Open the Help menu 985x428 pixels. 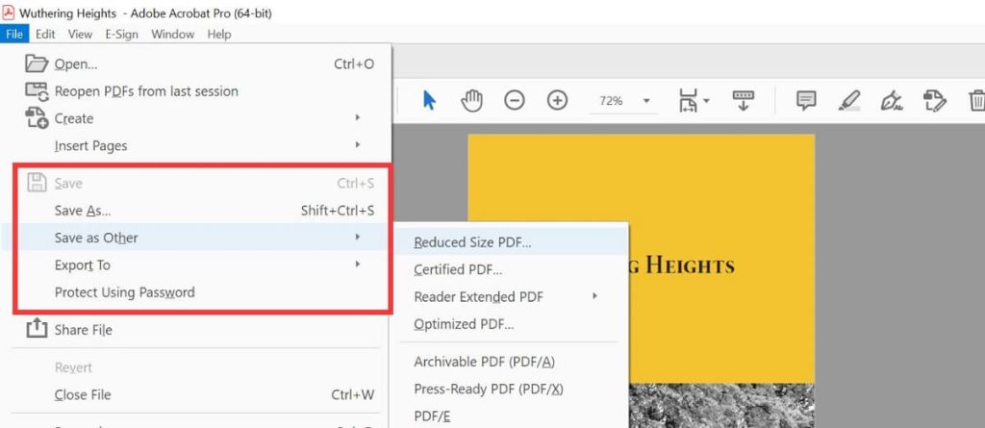click(219, 34)
